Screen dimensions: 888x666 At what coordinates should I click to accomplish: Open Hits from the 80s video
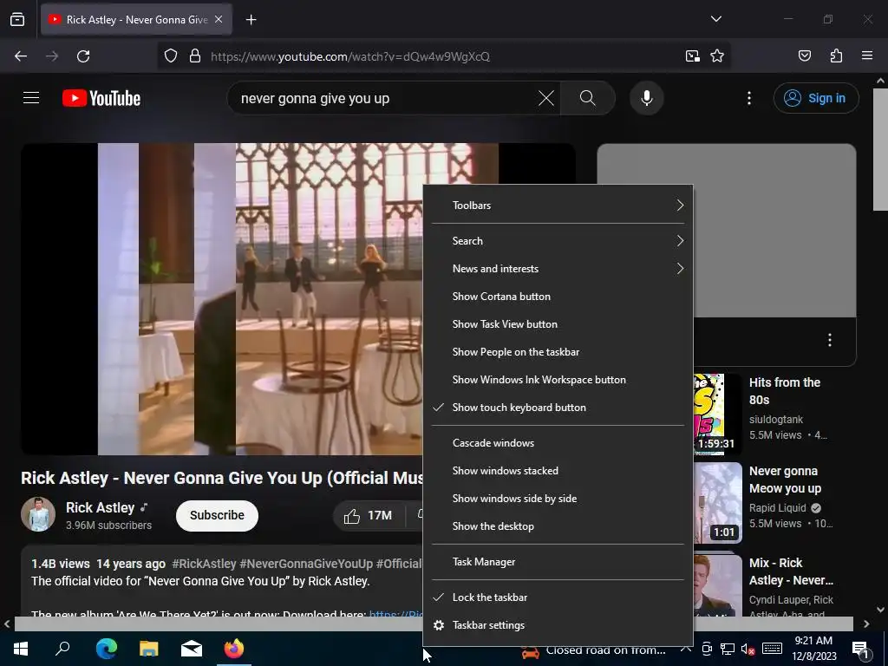click(x=784, y=391)
